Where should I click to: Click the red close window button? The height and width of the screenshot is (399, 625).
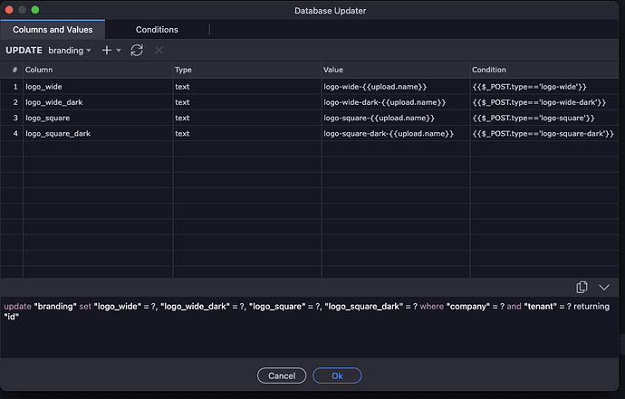[x=9, y=10]
